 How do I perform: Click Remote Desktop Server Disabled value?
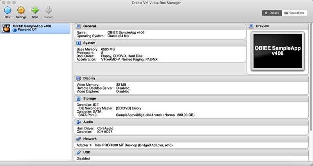123,88
